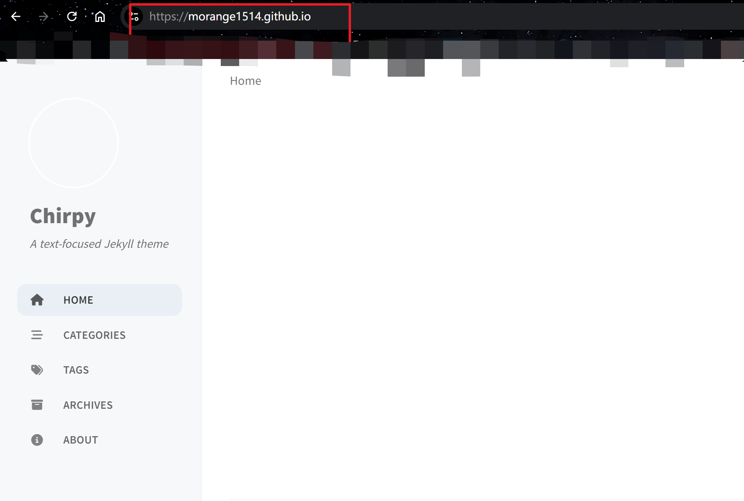Open browser home page icon

[x=100, y=16]
